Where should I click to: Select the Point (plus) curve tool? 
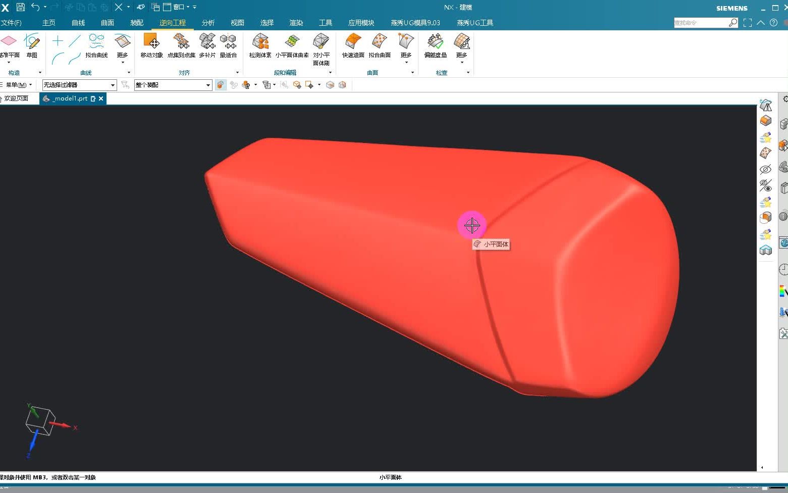click(58, 41)
